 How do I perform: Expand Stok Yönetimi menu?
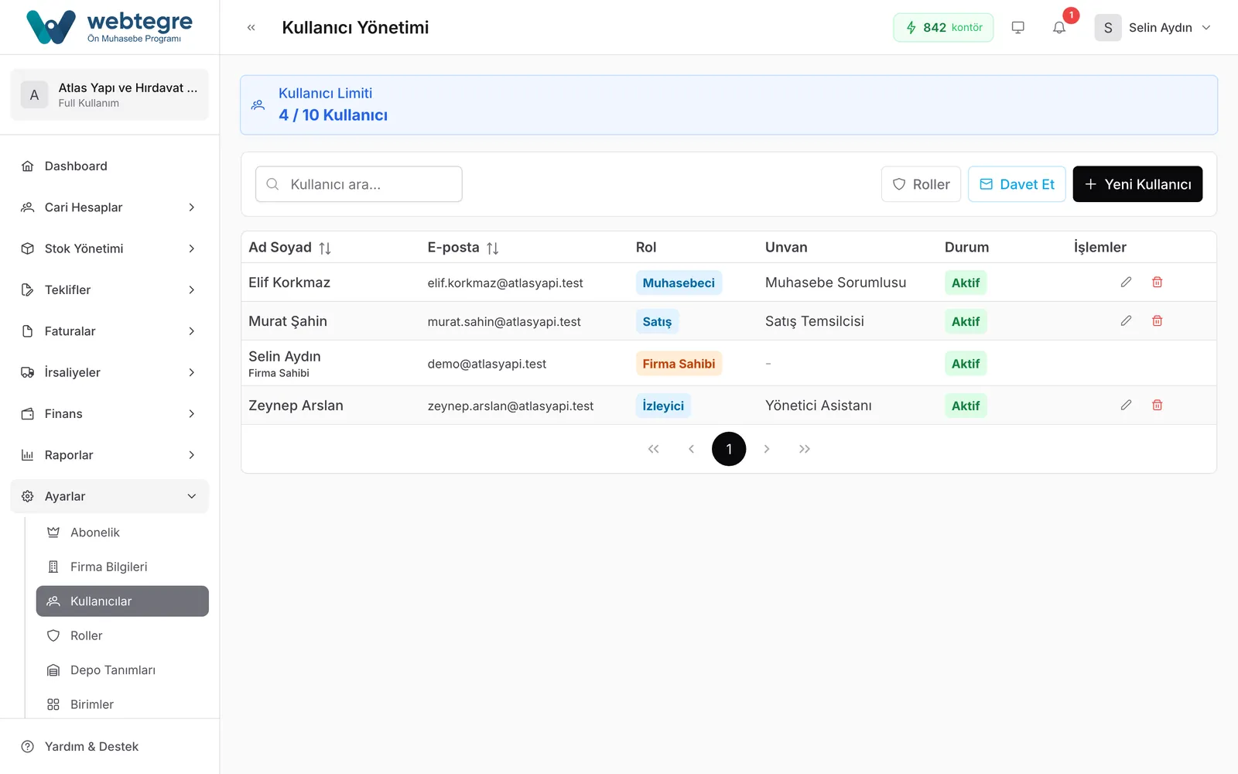point(110,248)
